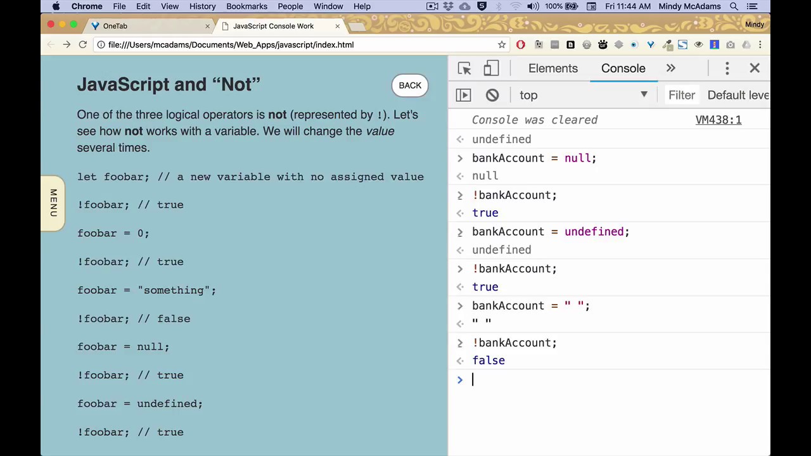Show the console sidebar icon
Screen dimensions: 811x456
click(x=463, y=95)
